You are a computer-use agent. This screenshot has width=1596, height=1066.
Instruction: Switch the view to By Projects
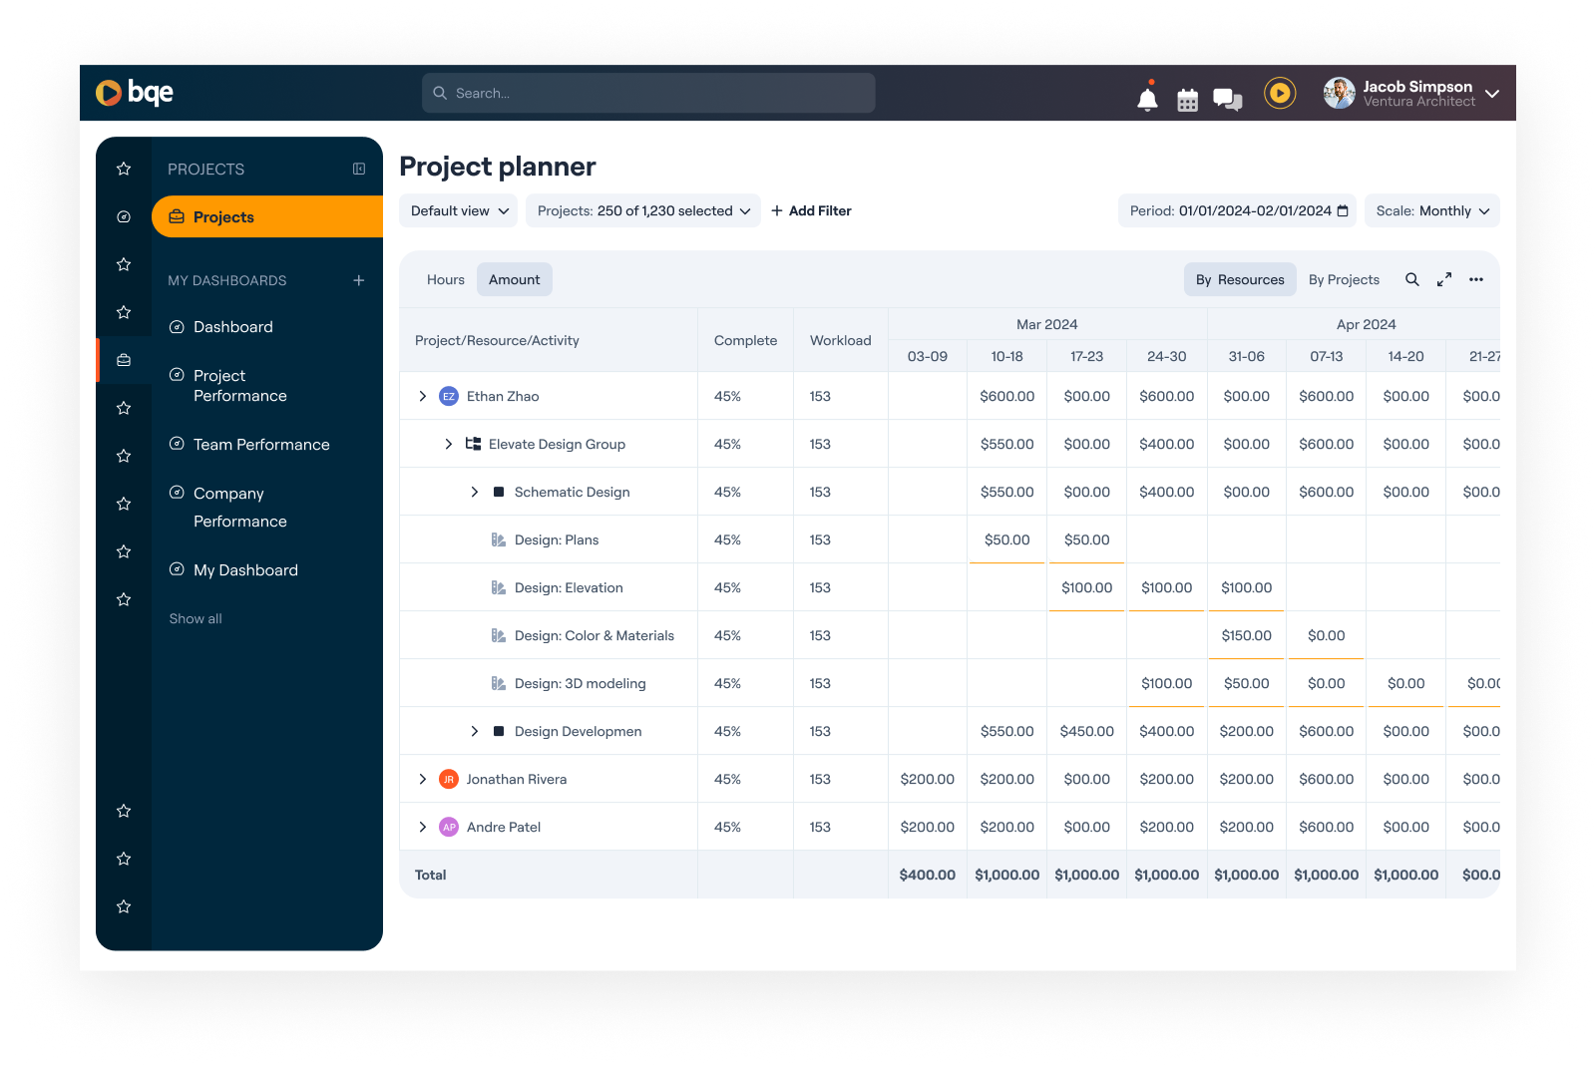pyautogui.click(x=1344, y=279)
